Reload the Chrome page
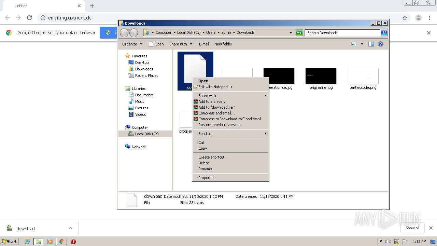The image size is (437, 246). [x=29, y=18]
